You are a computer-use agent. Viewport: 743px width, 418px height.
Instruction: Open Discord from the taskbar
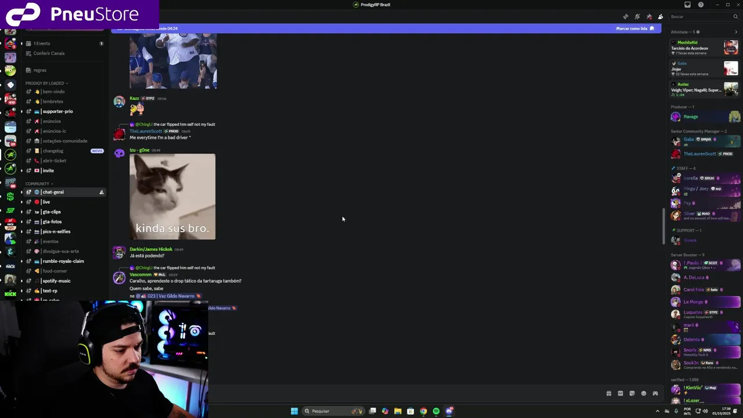coord(449,411)
